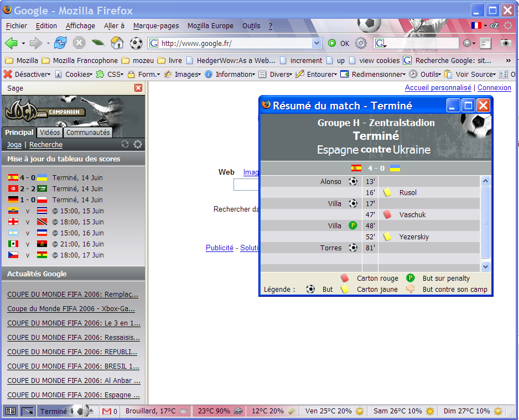Go to the Home page icon

coord(117,43)
